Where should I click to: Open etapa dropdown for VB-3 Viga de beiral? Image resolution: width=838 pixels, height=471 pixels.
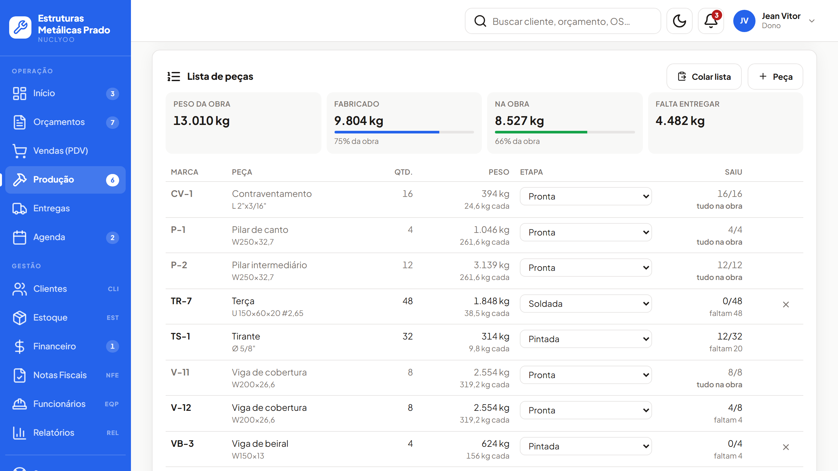click(x=586, y=446)
